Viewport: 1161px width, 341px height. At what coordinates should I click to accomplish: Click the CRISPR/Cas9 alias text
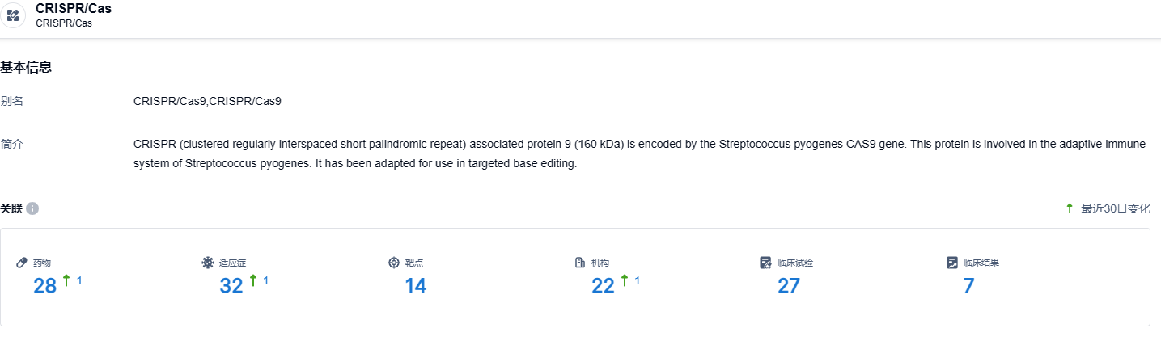(207, 101)
